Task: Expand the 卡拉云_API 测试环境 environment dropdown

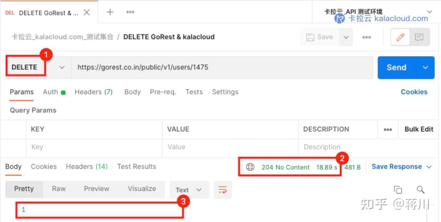Action: coord(430,11)
